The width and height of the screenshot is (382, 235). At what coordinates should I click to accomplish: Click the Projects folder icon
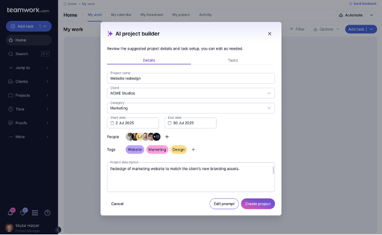pyautogui.click(x=11, y=95)
